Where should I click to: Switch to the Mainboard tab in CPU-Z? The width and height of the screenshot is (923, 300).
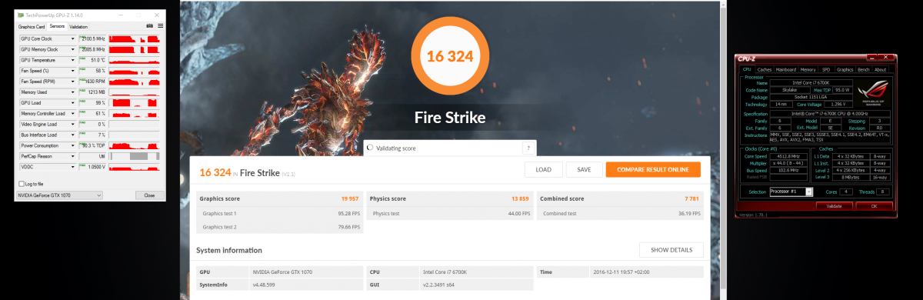click(786, 69)
